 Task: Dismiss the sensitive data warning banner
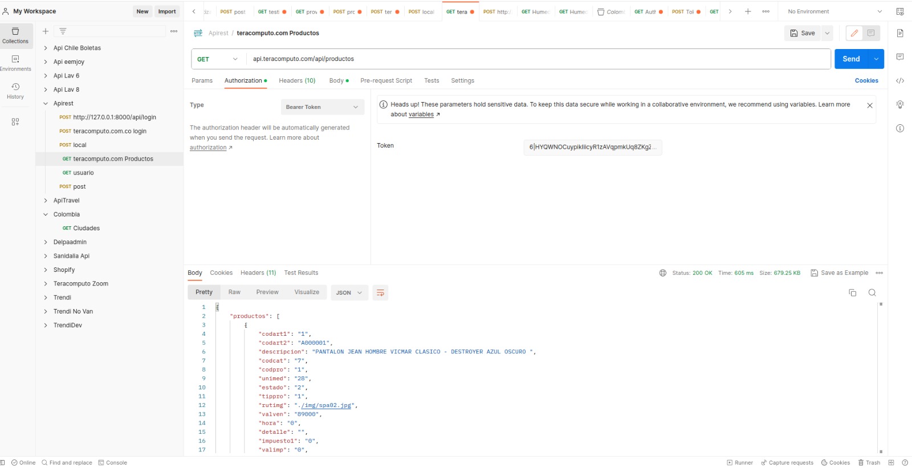tap(870, 105)
